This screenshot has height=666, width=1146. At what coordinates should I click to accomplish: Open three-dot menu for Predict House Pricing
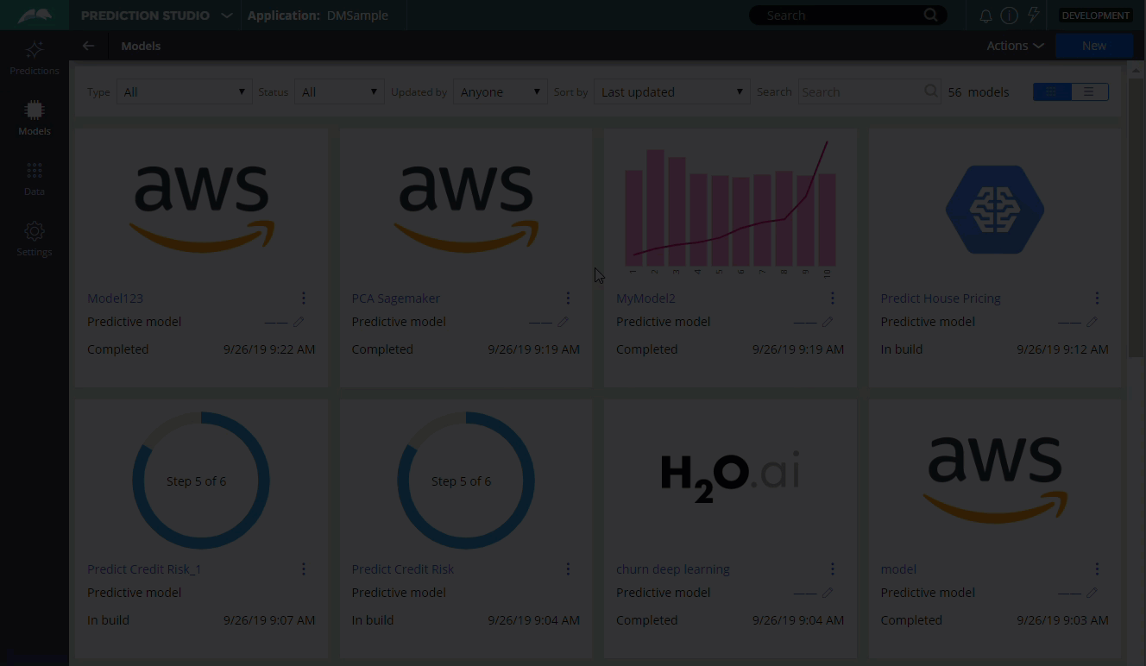tap(1097, 298)
